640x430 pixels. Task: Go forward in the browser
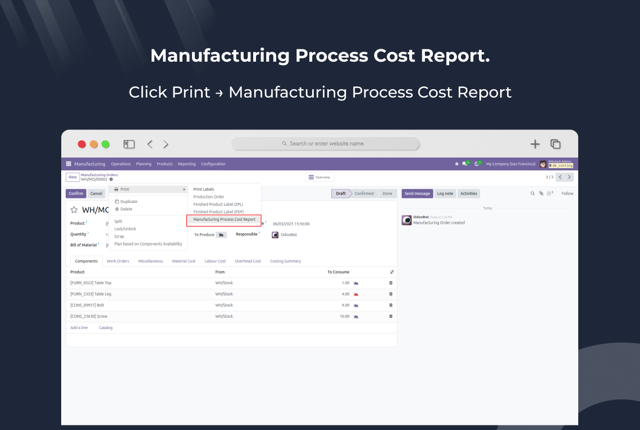(x=165, y=144)
